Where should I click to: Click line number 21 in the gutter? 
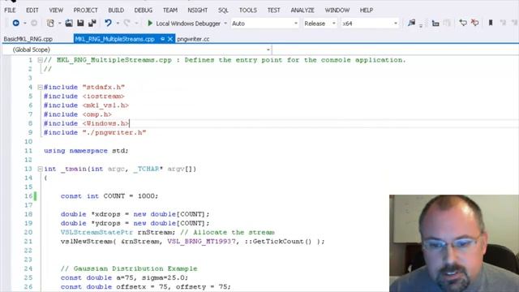(28, 242)
